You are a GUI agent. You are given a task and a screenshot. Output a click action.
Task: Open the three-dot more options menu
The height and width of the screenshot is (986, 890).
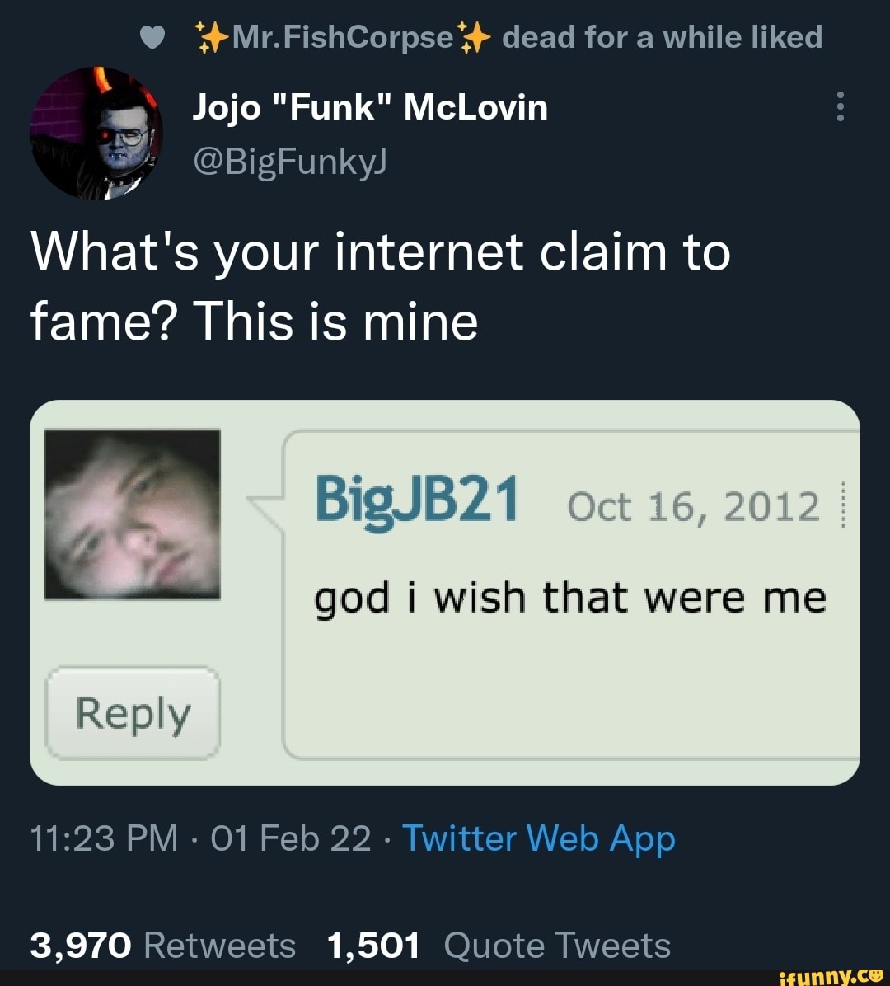click(841, 107)
